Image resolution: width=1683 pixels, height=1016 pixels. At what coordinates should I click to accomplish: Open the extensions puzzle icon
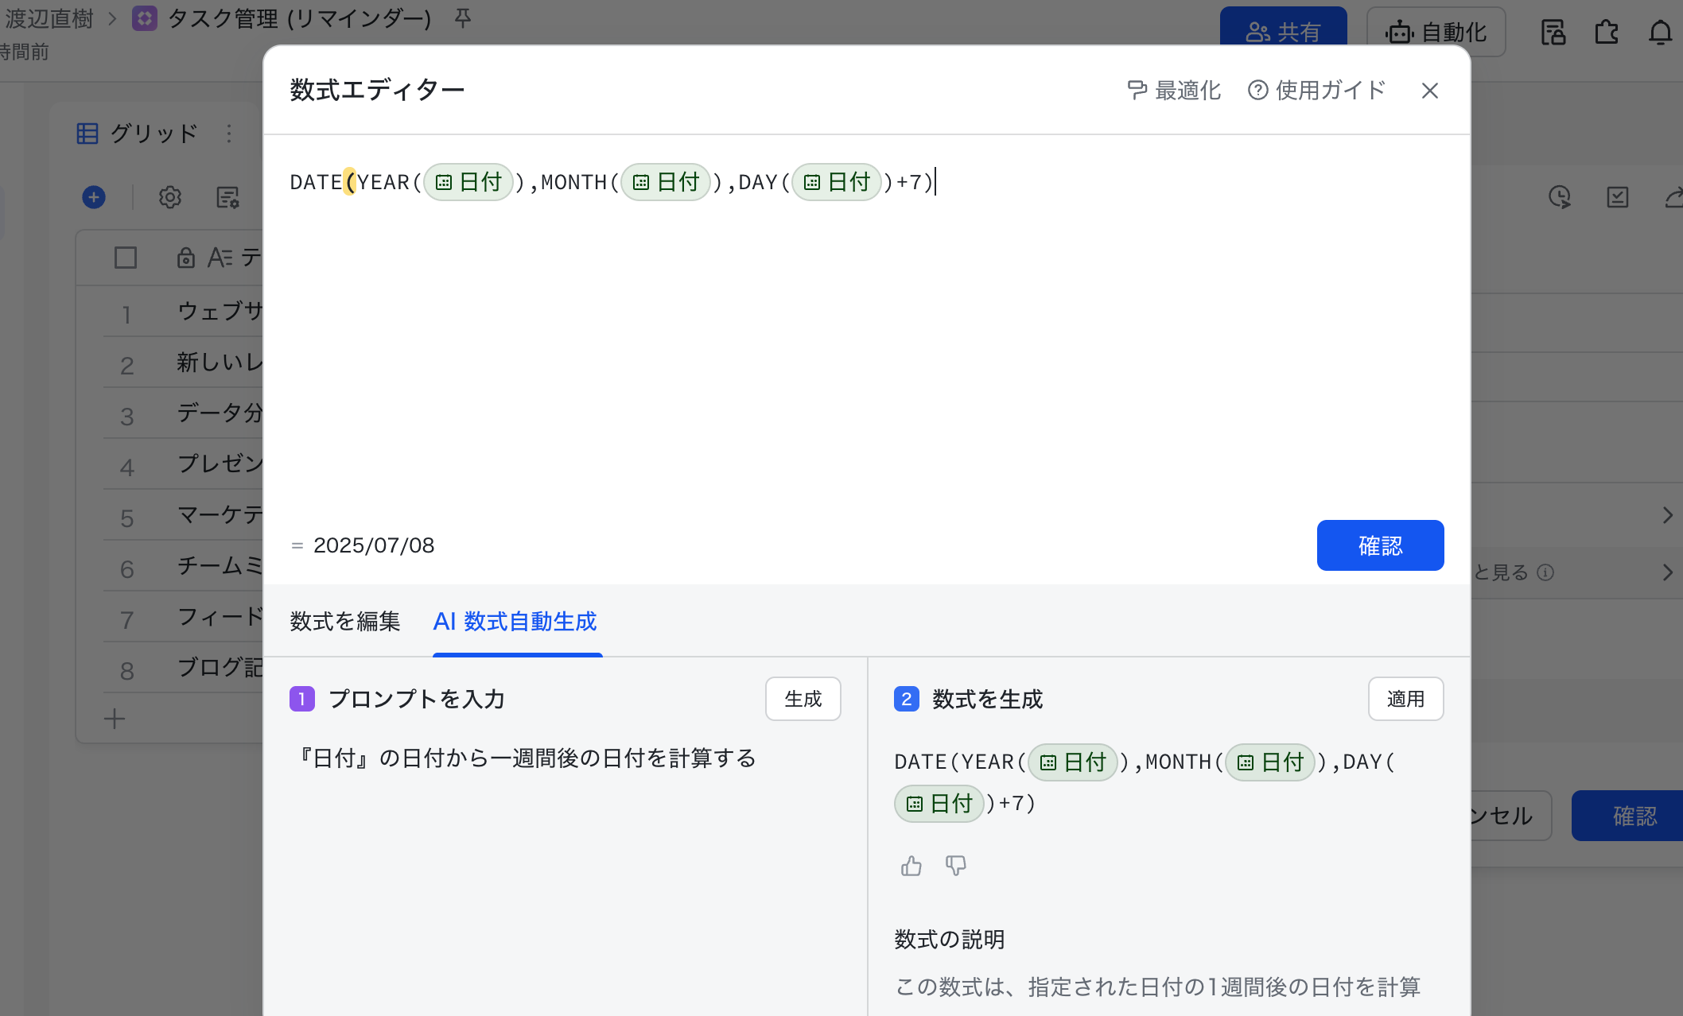[1606, 32]
